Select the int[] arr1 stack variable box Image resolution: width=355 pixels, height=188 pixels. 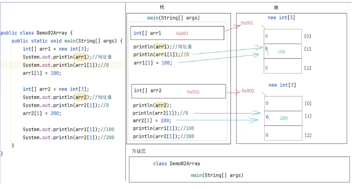click(x=177, y=33)
